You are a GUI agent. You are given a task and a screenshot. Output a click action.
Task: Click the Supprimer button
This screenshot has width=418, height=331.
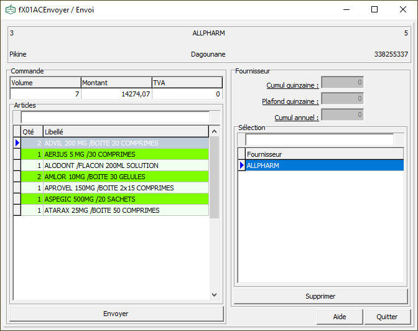pos(321,296)
